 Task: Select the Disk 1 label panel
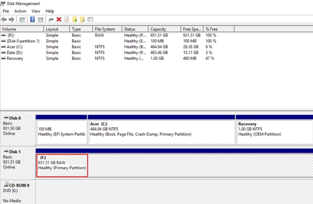pos(18,163)
